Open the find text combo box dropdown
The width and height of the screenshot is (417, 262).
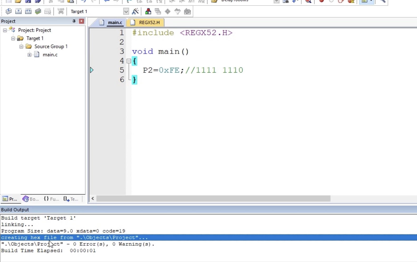276,1
